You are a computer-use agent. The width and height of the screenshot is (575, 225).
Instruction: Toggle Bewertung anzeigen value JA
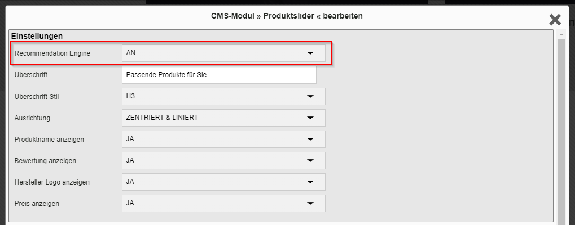[223, 160]
